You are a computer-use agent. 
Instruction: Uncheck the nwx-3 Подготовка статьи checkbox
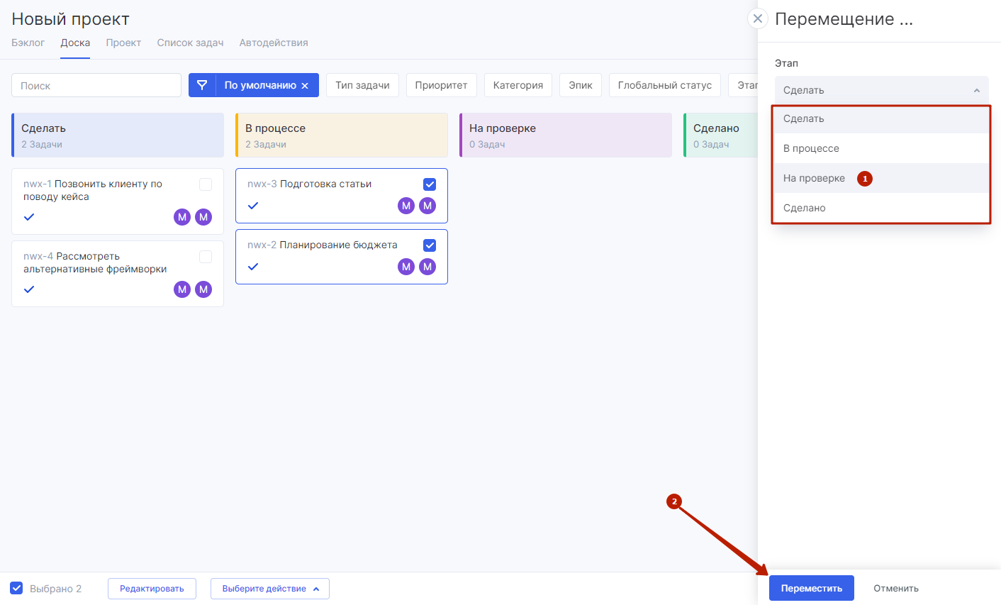[430, 184]
